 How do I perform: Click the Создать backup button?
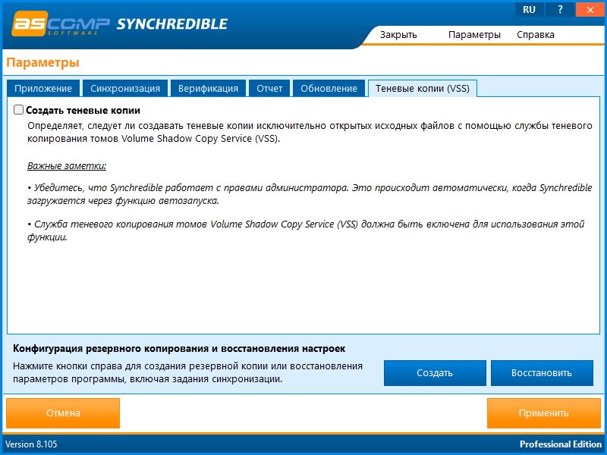[435, 373]
